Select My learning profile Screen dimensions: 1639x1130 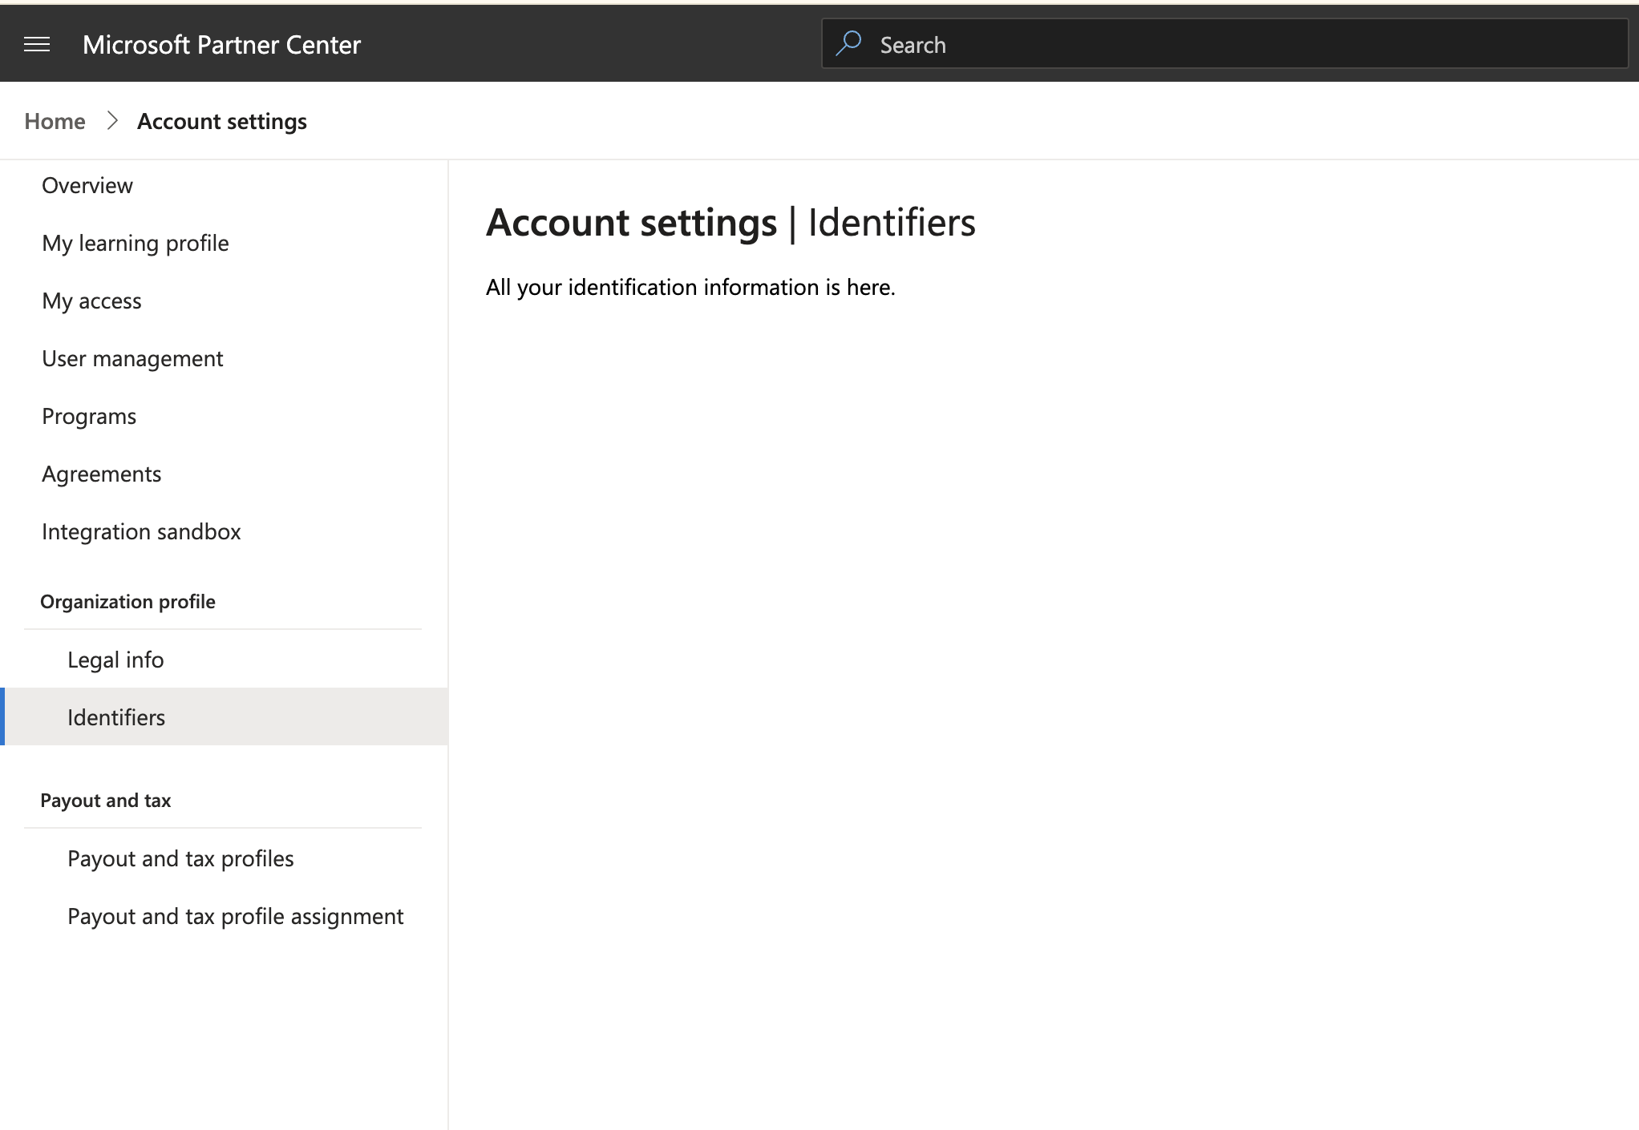(136, 243)
